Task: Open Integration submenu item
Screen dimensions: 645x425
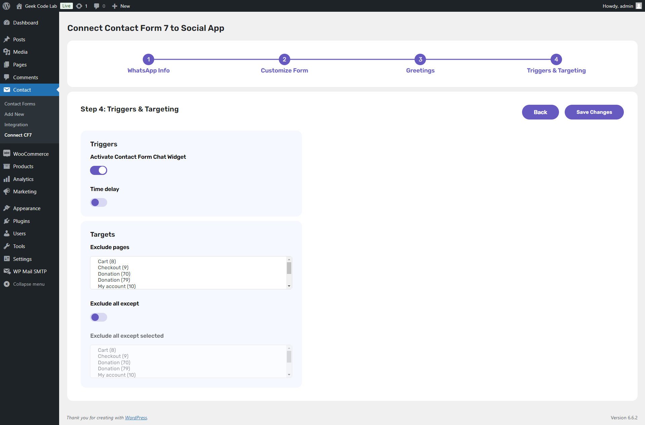Action: pos(16,125)
